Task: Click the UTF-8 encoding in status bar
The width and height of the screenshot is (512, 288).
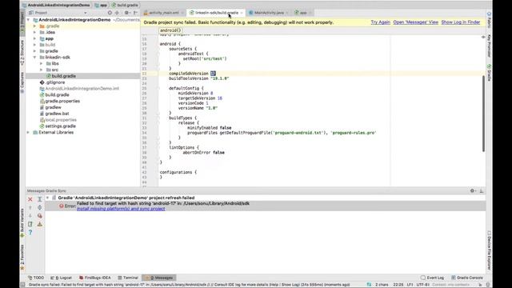Action: (422, 285)
